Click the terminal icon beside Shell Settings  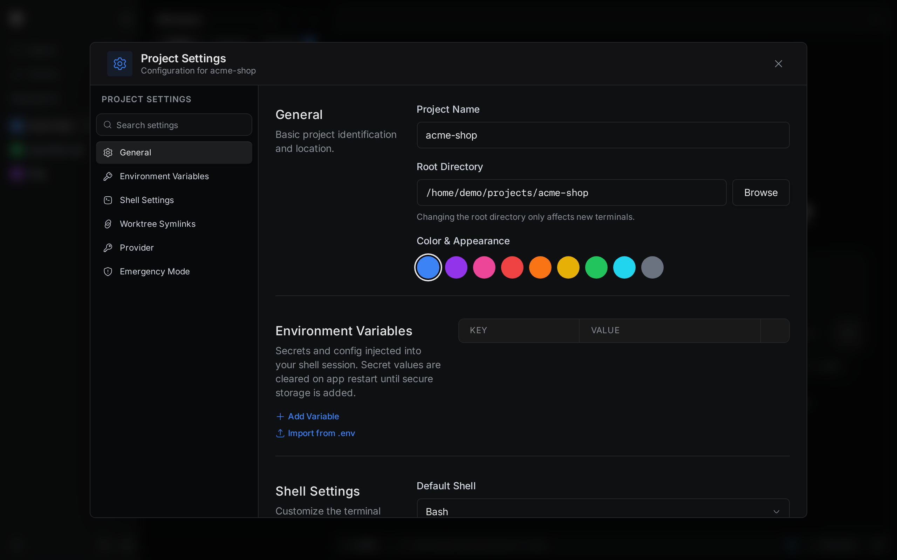[108, 200]
